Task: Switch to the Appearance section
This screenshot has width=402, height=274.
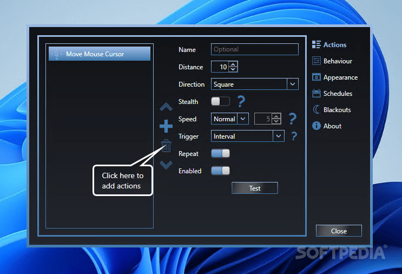Action: click(340, 77)
